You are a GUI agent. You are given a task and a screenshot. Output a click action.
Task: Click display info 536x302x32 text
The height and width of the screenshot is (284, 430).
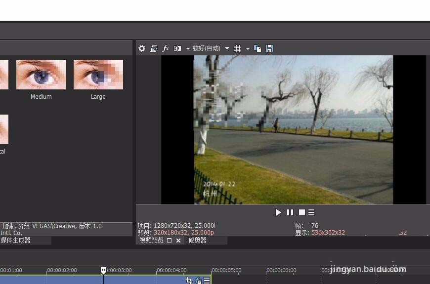click(328, 233)
